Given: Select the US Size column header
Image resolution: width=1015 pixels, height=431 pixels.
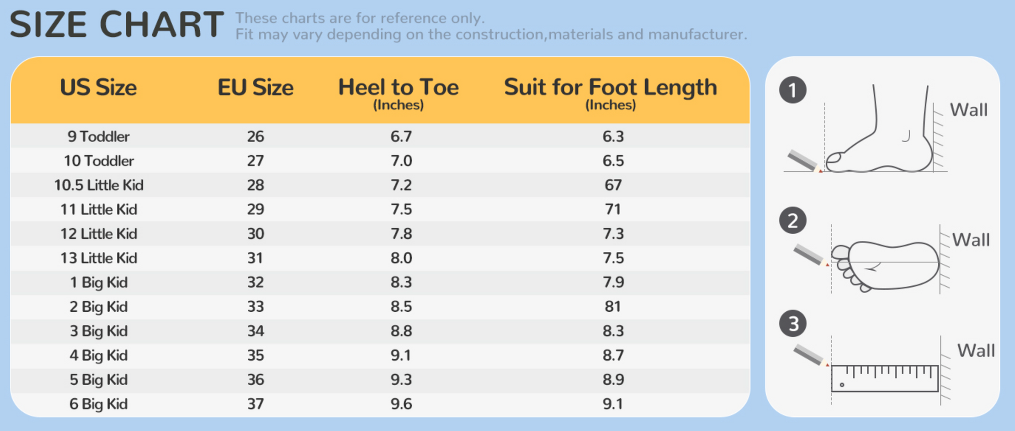Looking at the screenshot, I should click(98, 88).
